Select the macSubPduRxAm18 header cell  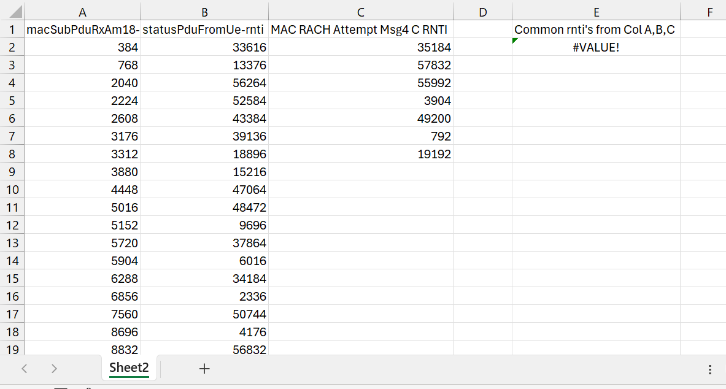(82, 29)
